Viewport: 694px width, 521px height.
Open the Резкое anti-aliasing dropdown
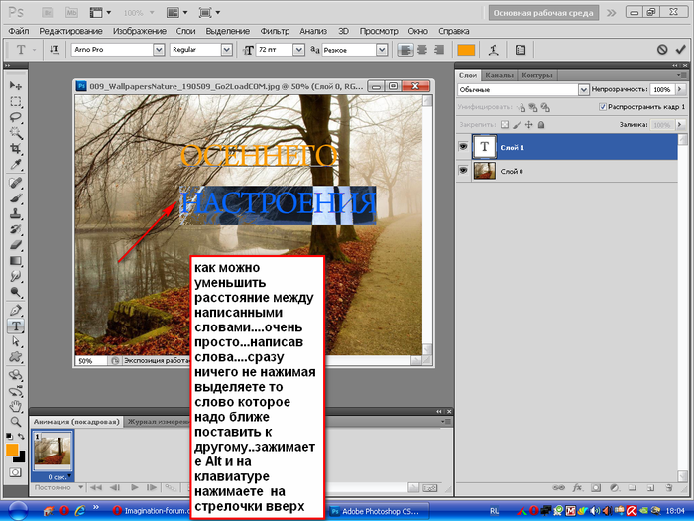click(382, 50)
